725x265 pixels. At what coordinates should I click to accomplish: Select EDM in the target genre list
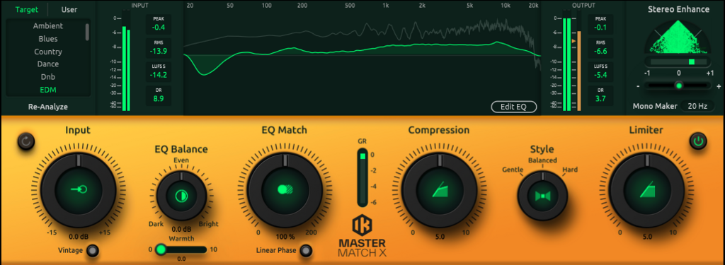pyautogui.click(x=48, y=90)
